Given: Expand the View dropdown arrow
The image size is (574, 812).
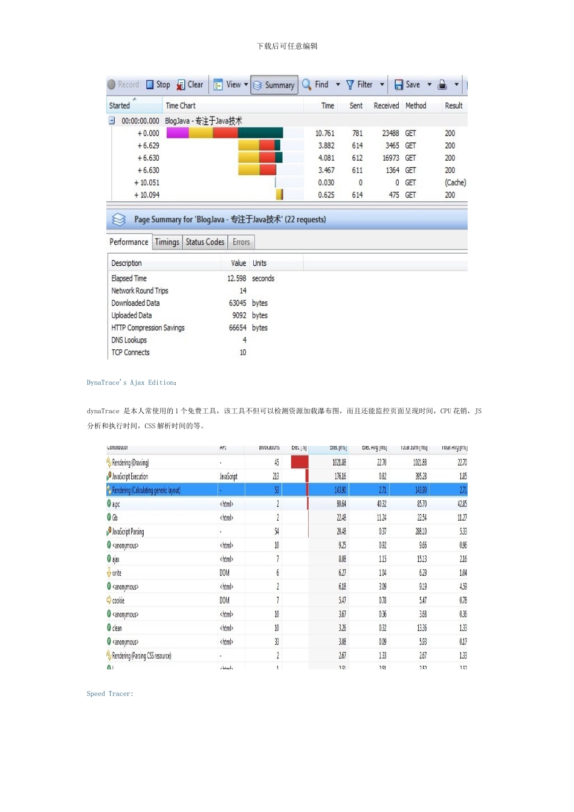Looking at the screenshot, I should 246,85.
